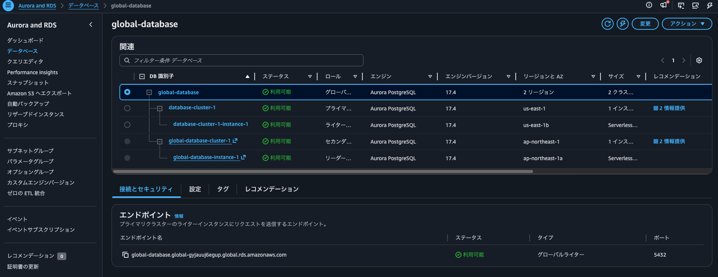
Task: Click Aurora and RDS breadcrumb link
Action: click(x=37, y=6)
